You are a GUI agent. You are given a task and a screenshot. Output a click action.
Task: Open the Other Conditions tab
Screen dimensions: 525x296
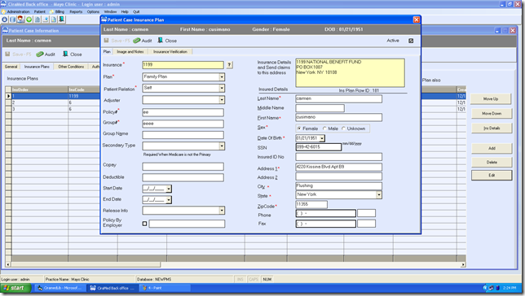click(x=71, y=67)
